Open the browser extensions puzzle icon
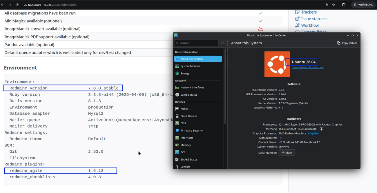 tap(344, 5)
